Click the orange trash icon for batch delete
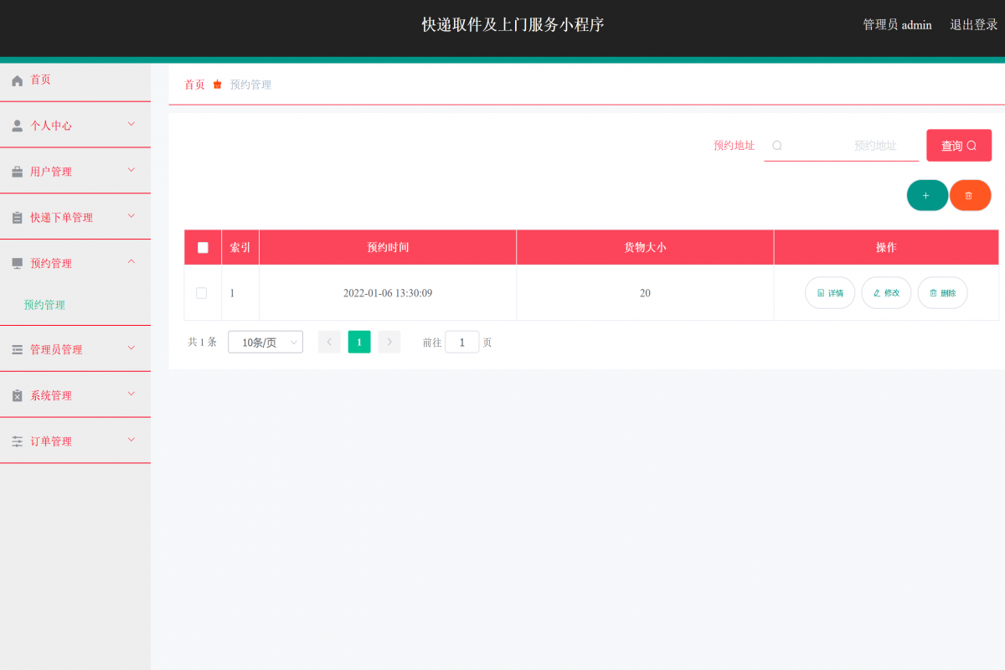The image size is (1005, 670). click(x=970, y=195)
